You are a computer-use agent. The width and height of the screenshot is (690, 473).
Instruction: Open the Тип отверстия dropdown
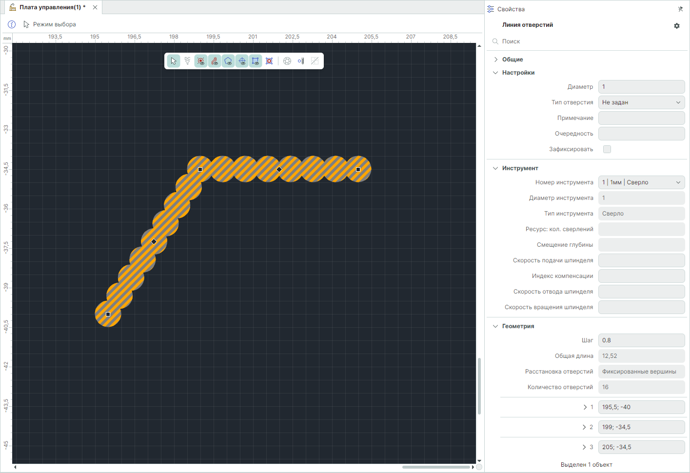(641, 102)
